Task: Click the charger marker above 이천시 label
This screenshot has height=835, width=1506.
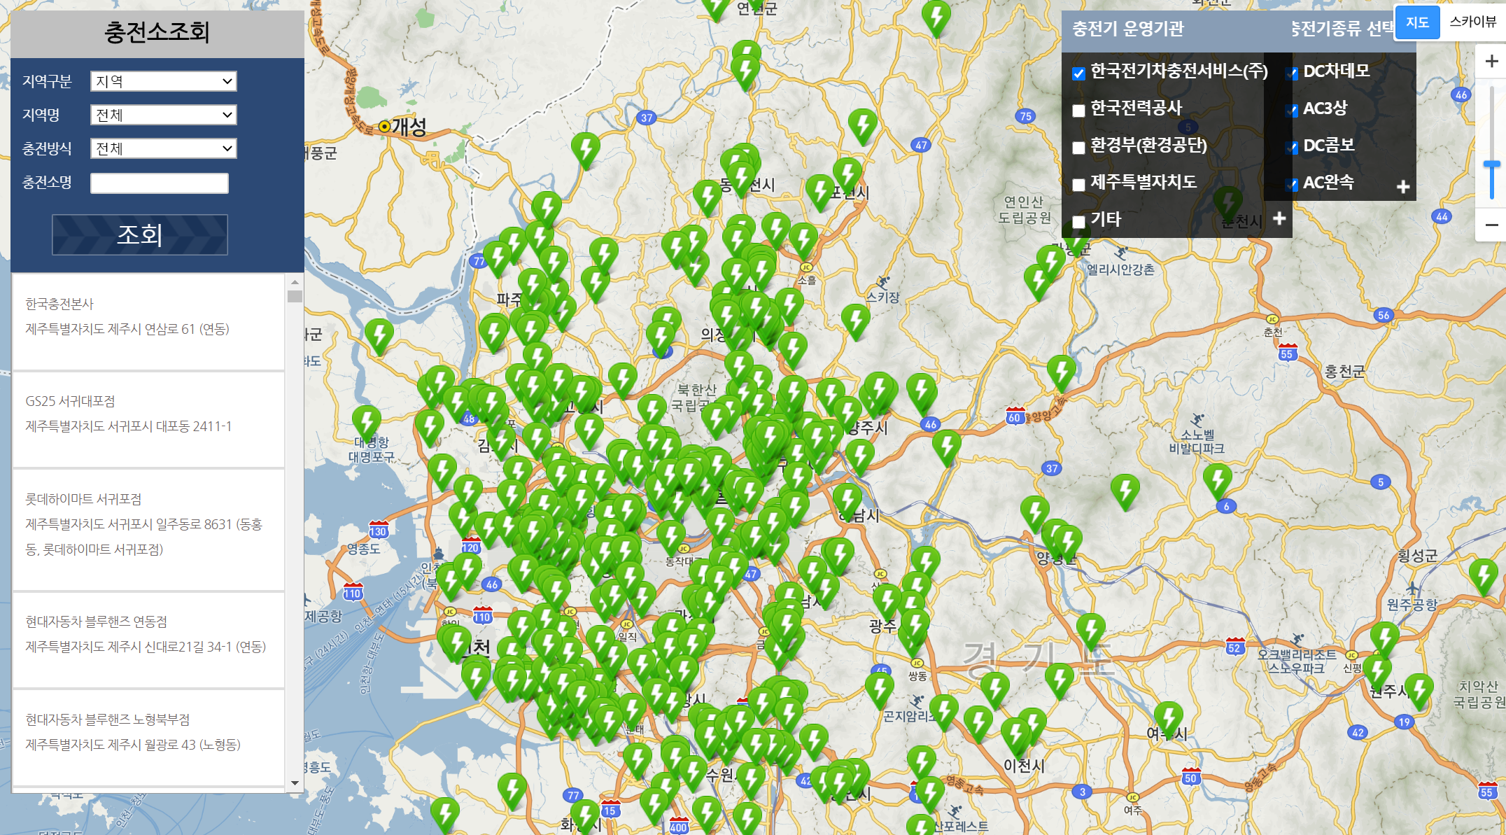Action: (x=1014, y=737)
